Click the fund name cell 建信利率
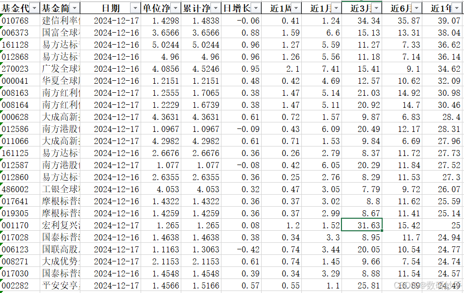 (x=60, y=21)
